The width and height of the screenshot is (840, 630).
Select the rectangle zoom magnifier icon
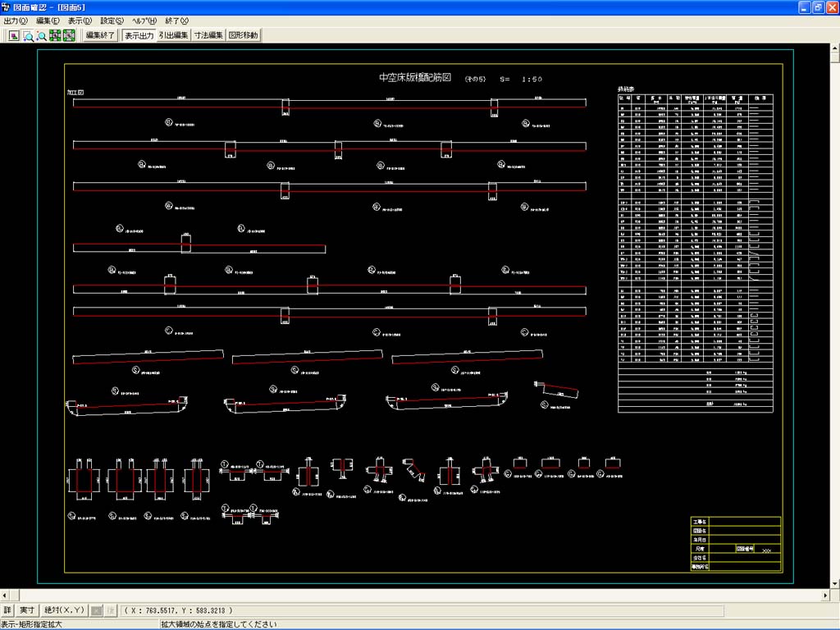(x=28, y=35)
